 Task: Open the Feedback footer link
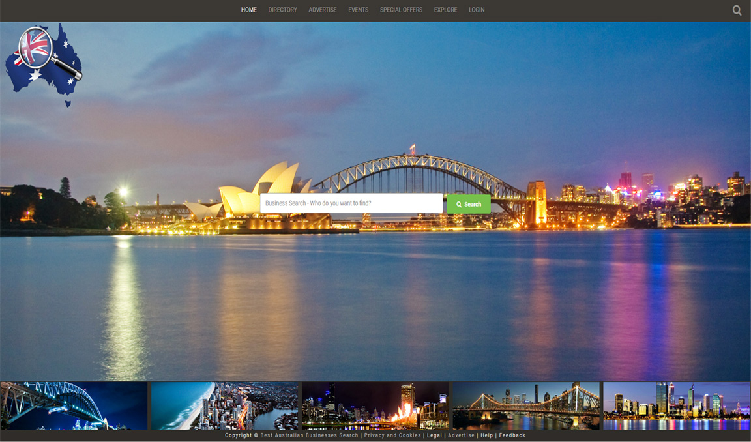pyautogui.click(x=512, y=435)
